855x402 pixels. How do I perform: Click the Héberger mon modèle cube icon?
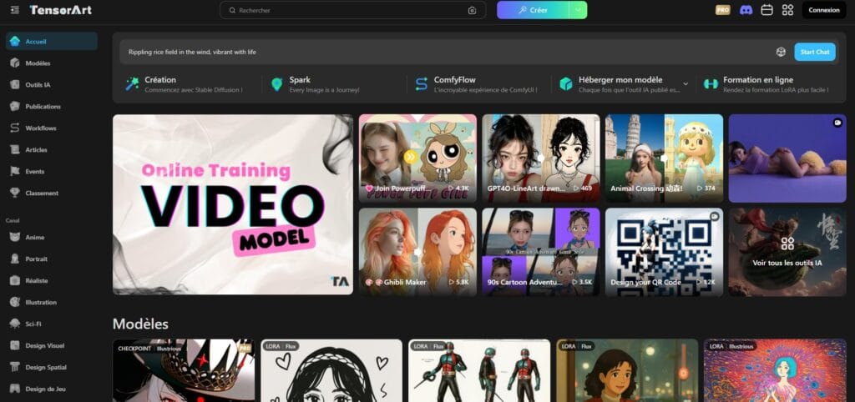(x=566, y=84)
